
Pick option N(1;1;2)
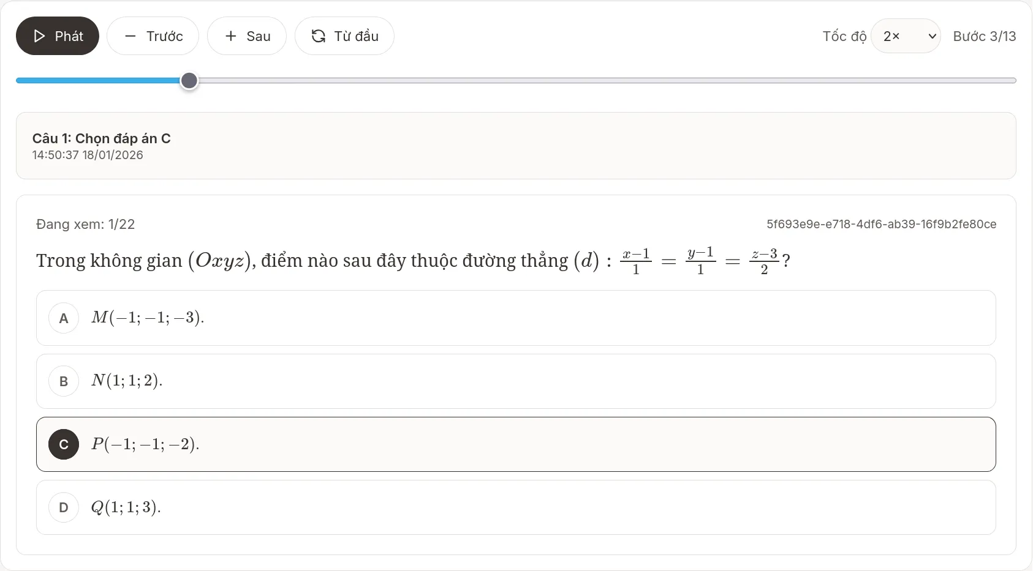click(127, 381)
